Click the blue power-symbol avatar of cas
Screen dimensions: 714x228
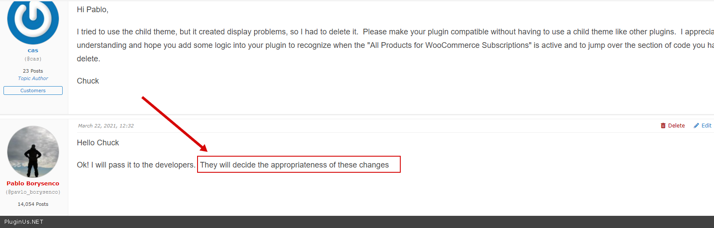33,20
